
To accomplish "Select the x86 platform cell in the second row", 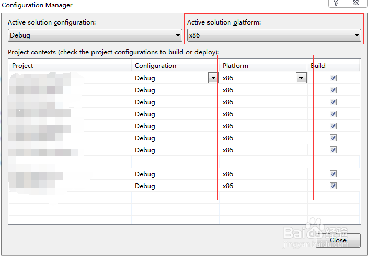I will 263,90.
